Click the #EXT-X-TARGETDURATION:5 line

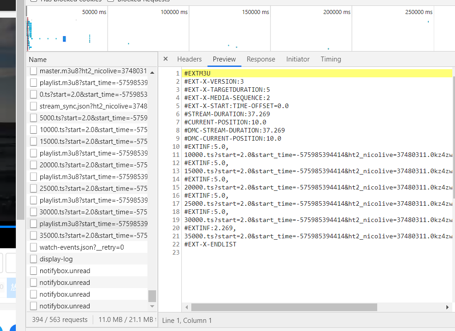pyautogui.click(x=227, y=90)
